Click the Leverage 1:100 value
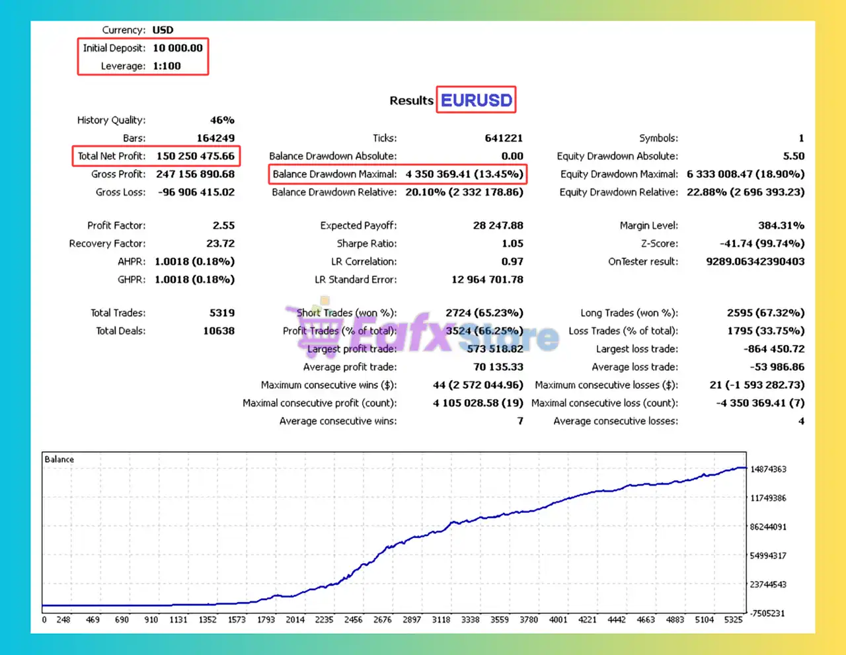Screen dimensions: 846x655 [x=167, y=66]
